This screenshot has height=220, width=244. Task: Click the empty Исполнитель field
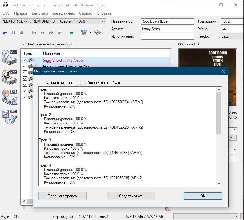pos(167,36)
